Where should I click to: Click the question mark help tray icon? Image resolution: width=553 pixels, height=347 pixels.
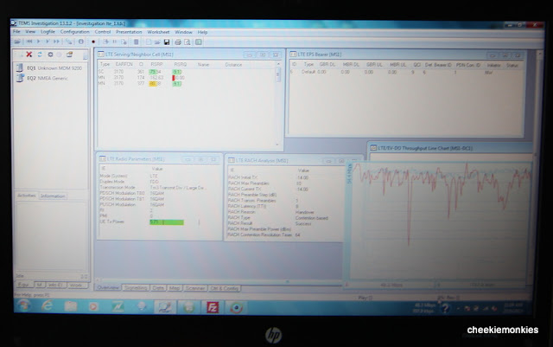[x=445, y=308]
